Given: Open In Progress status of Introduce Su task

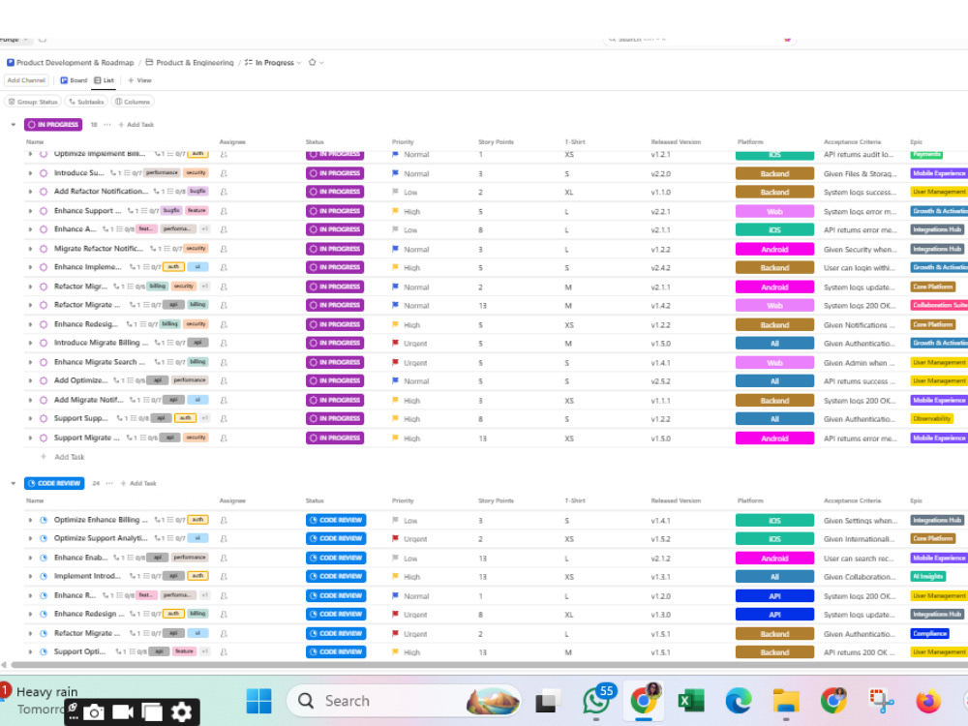Looking at the screenshot, I should (335, 173).
